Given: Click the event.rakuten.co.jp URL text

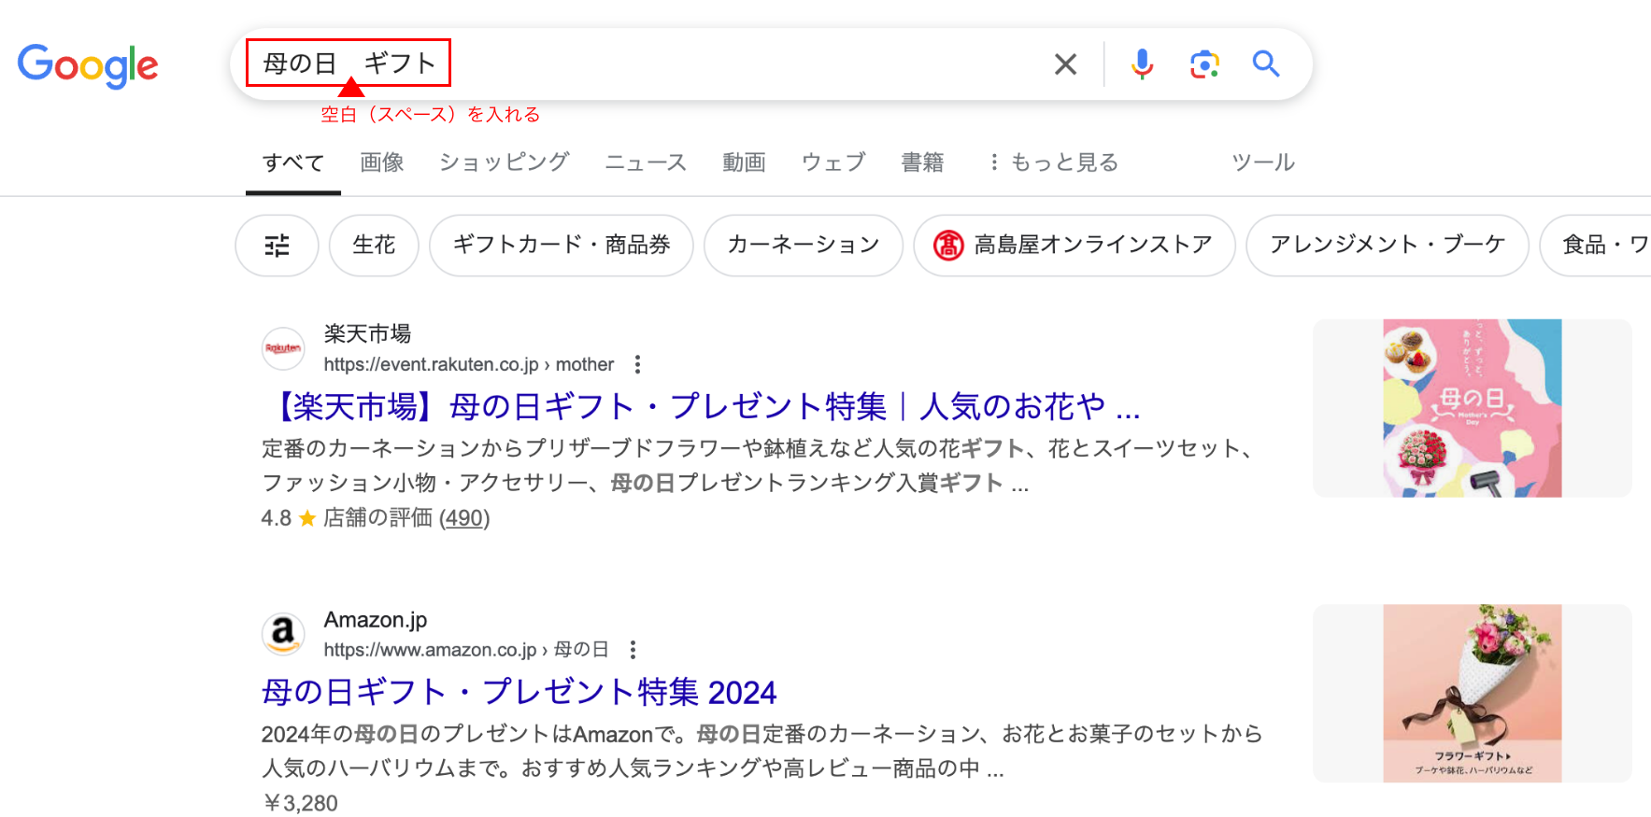Looking at the screenshot, I should [469, 364].
